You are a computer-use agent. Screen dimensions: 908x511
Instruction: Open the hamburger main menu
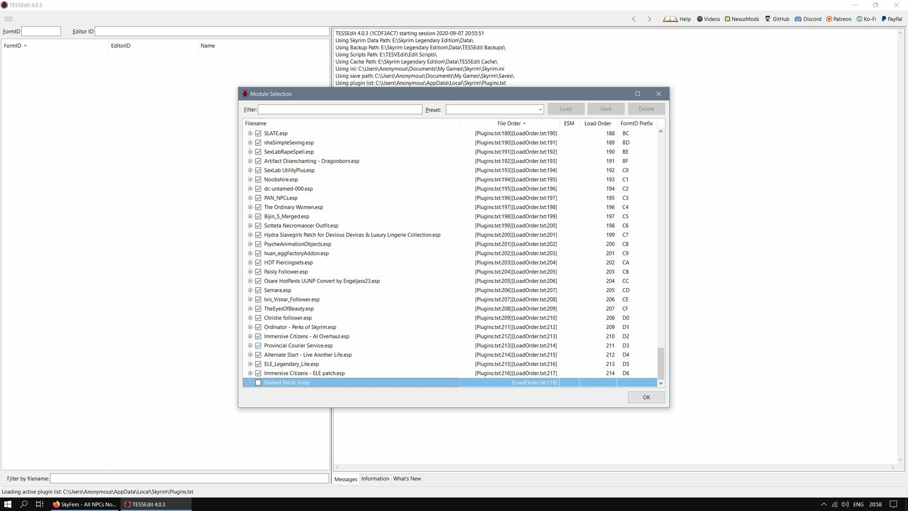click(9, 19)
